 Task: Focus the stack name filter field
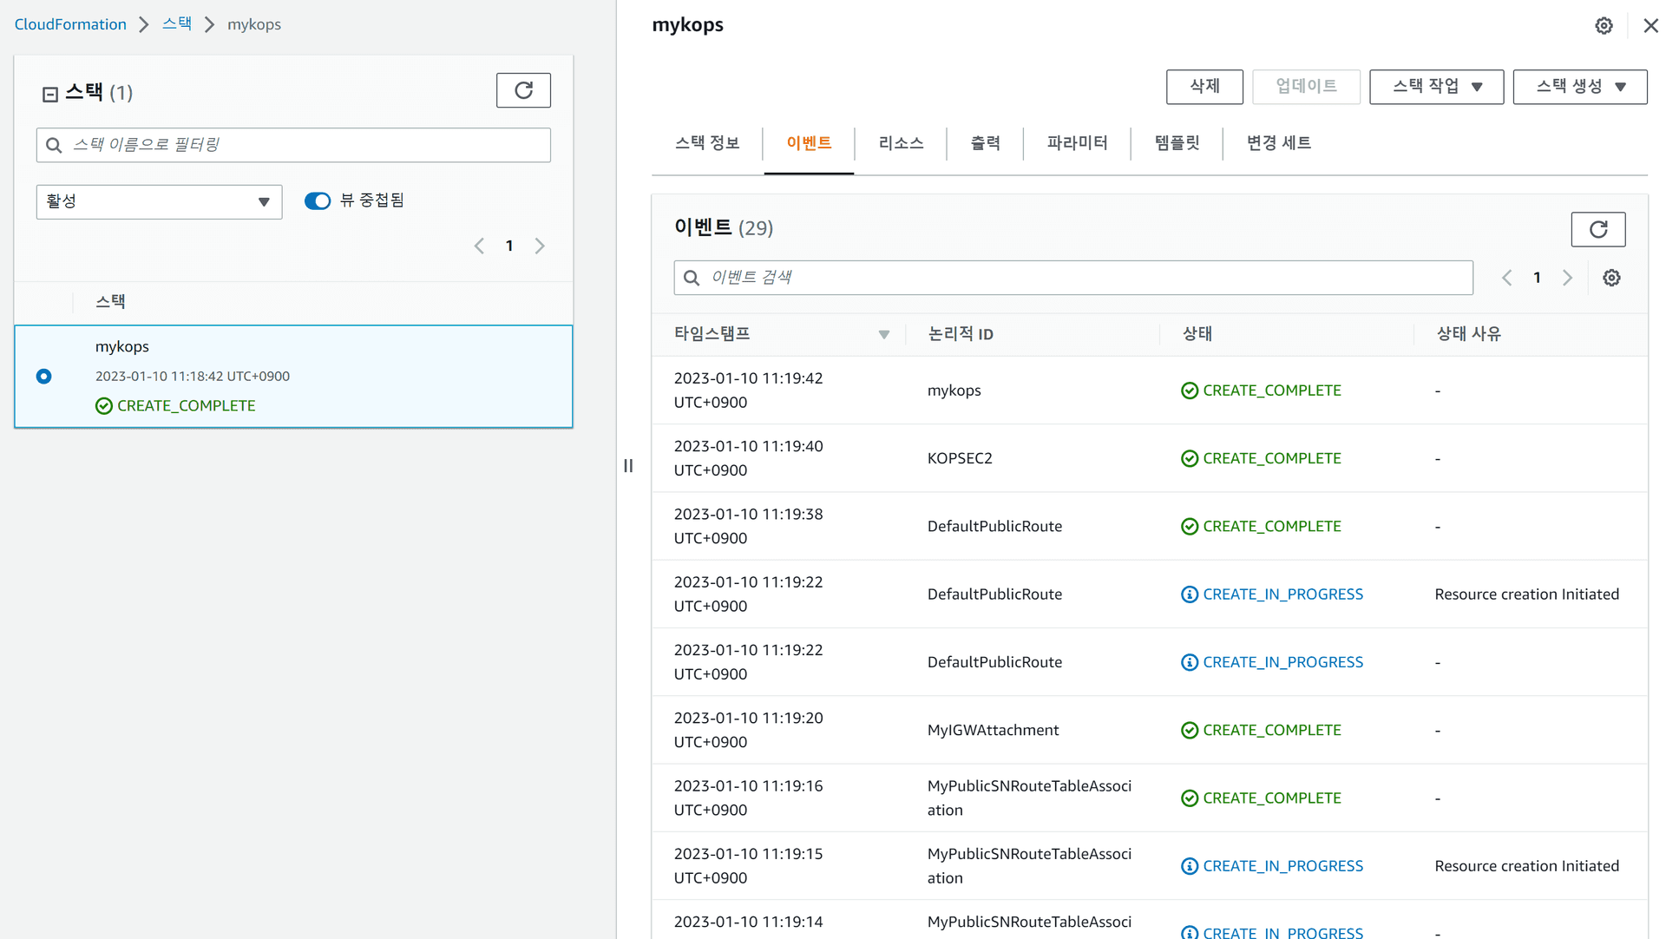click(293, 145)
